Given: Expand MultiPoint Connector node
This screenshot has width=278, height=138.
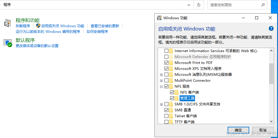Looking at the screenshot, I should click(x=161, y=81).
